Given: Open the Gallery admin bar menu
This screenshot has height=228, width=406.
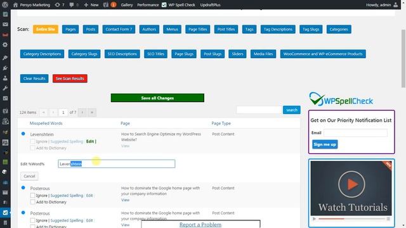Looking at the screenshot, I should tap(127, 4).
